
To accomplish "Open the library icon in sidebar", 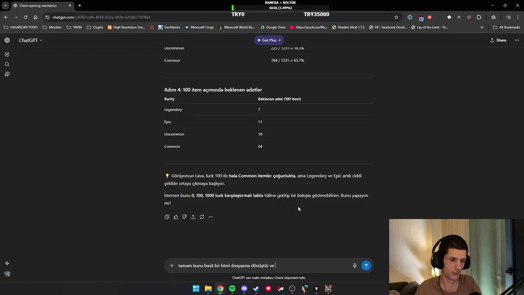I will coord(7,74).
